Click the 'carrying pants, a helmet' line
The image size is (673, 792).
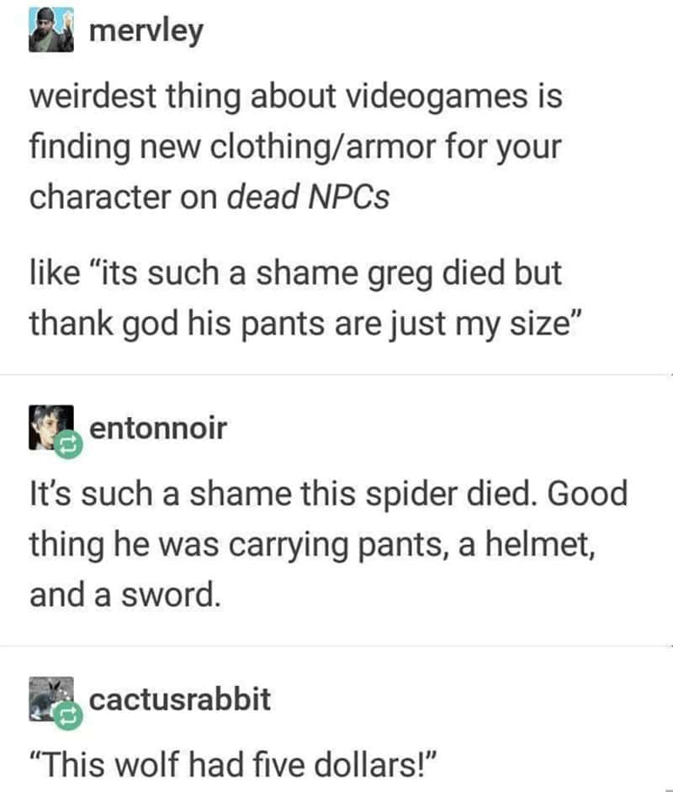tap(312, 545)
